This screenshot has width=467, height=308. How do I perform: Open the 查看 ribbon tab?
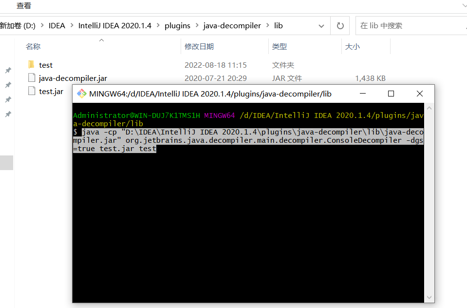coord(24,5)
